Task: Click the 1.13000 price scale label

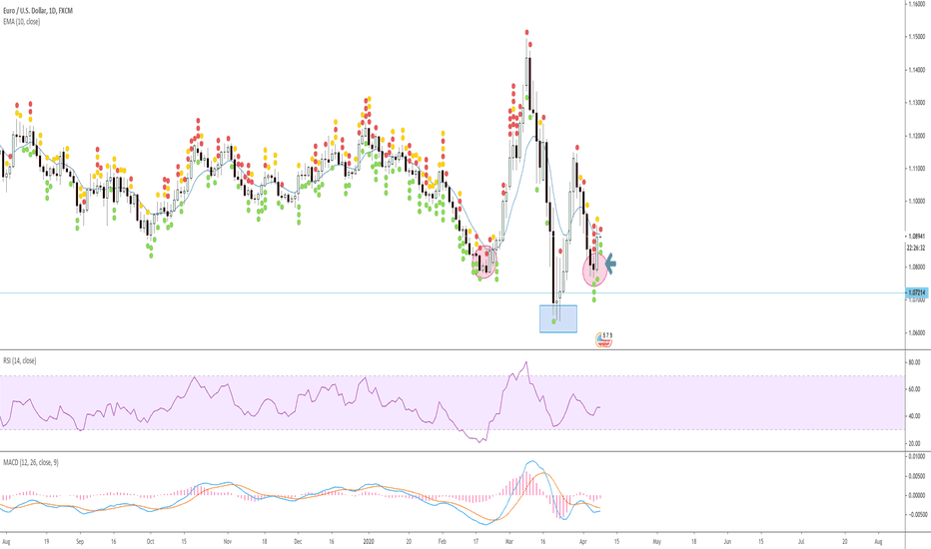Action: pos(916,103)
